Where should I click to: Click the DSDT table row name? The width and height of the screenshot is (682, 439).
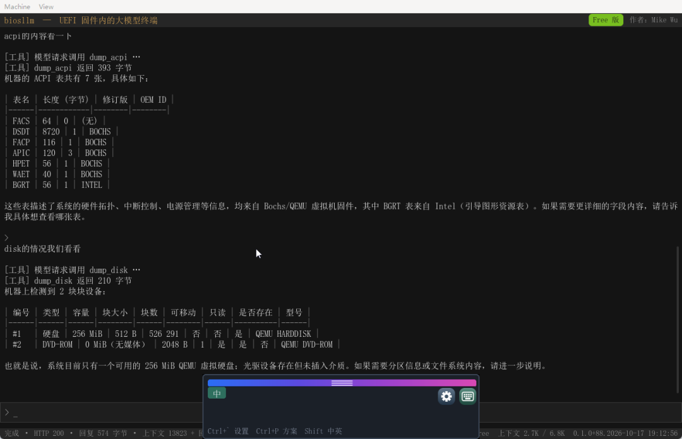tap(21, 132)
